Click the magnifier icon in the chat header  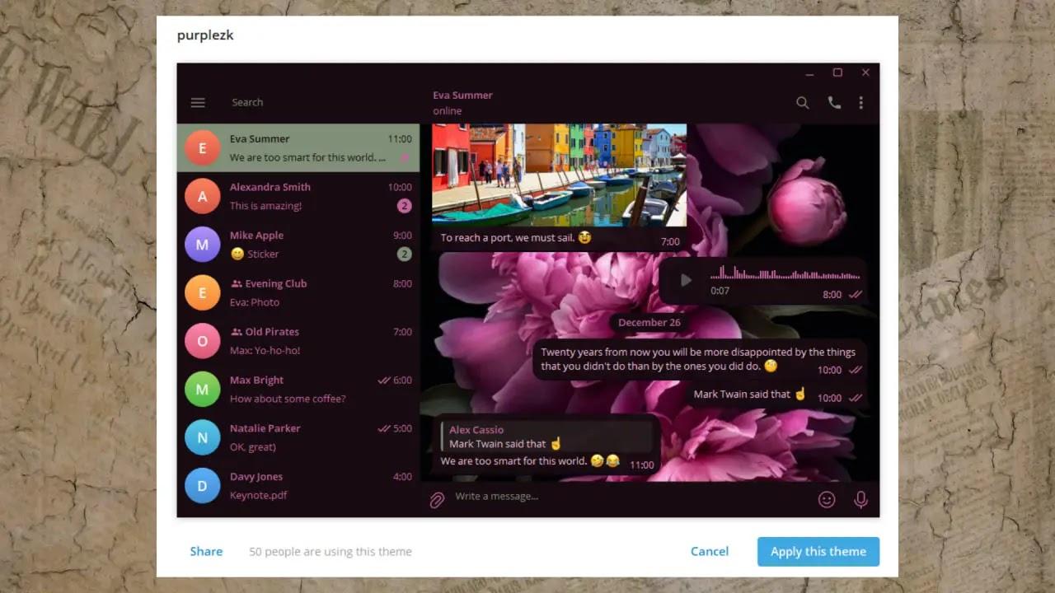802,102
